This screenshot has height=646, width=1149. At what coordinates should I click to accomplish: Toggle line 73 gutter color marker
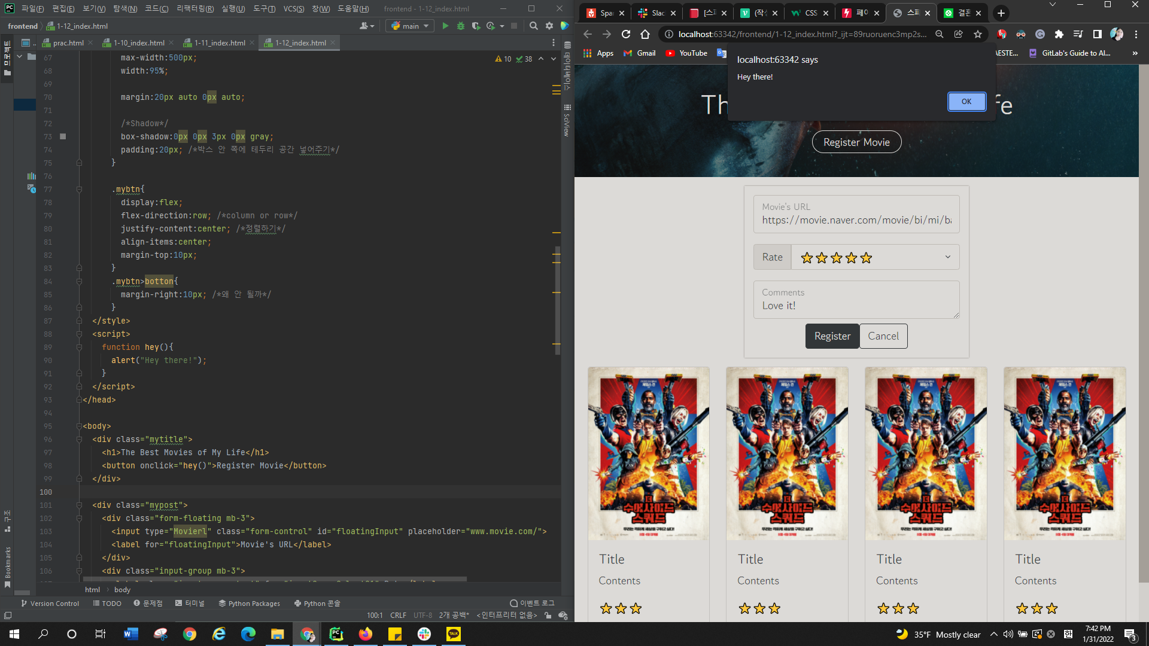click(63, 136)
